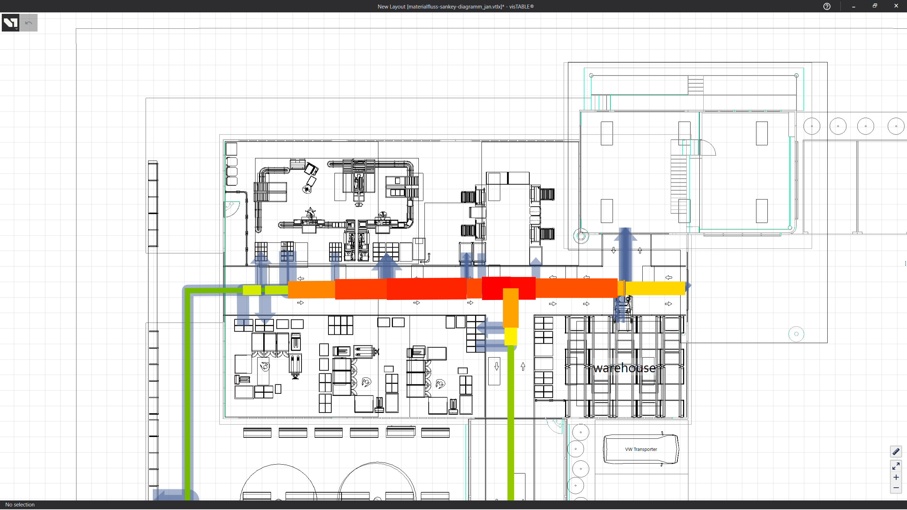Click the undo arrow button
The height and width of the screenshot is (510, 907).
pos(29,23)
